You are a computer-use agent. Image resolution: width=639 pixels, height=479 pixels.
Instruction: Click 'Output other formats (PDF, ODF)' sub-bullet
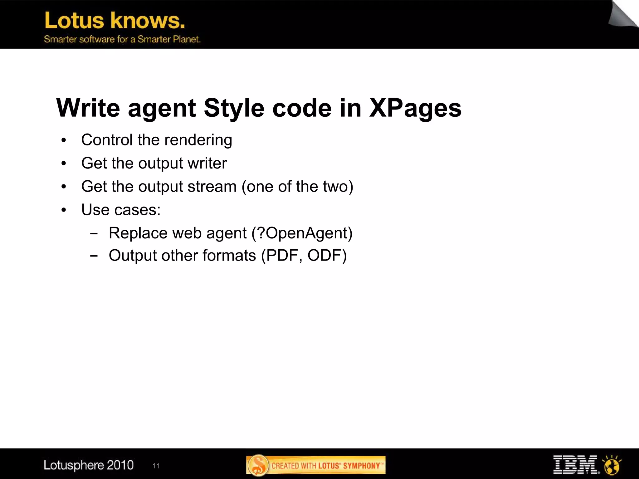[x=228, y=256]
